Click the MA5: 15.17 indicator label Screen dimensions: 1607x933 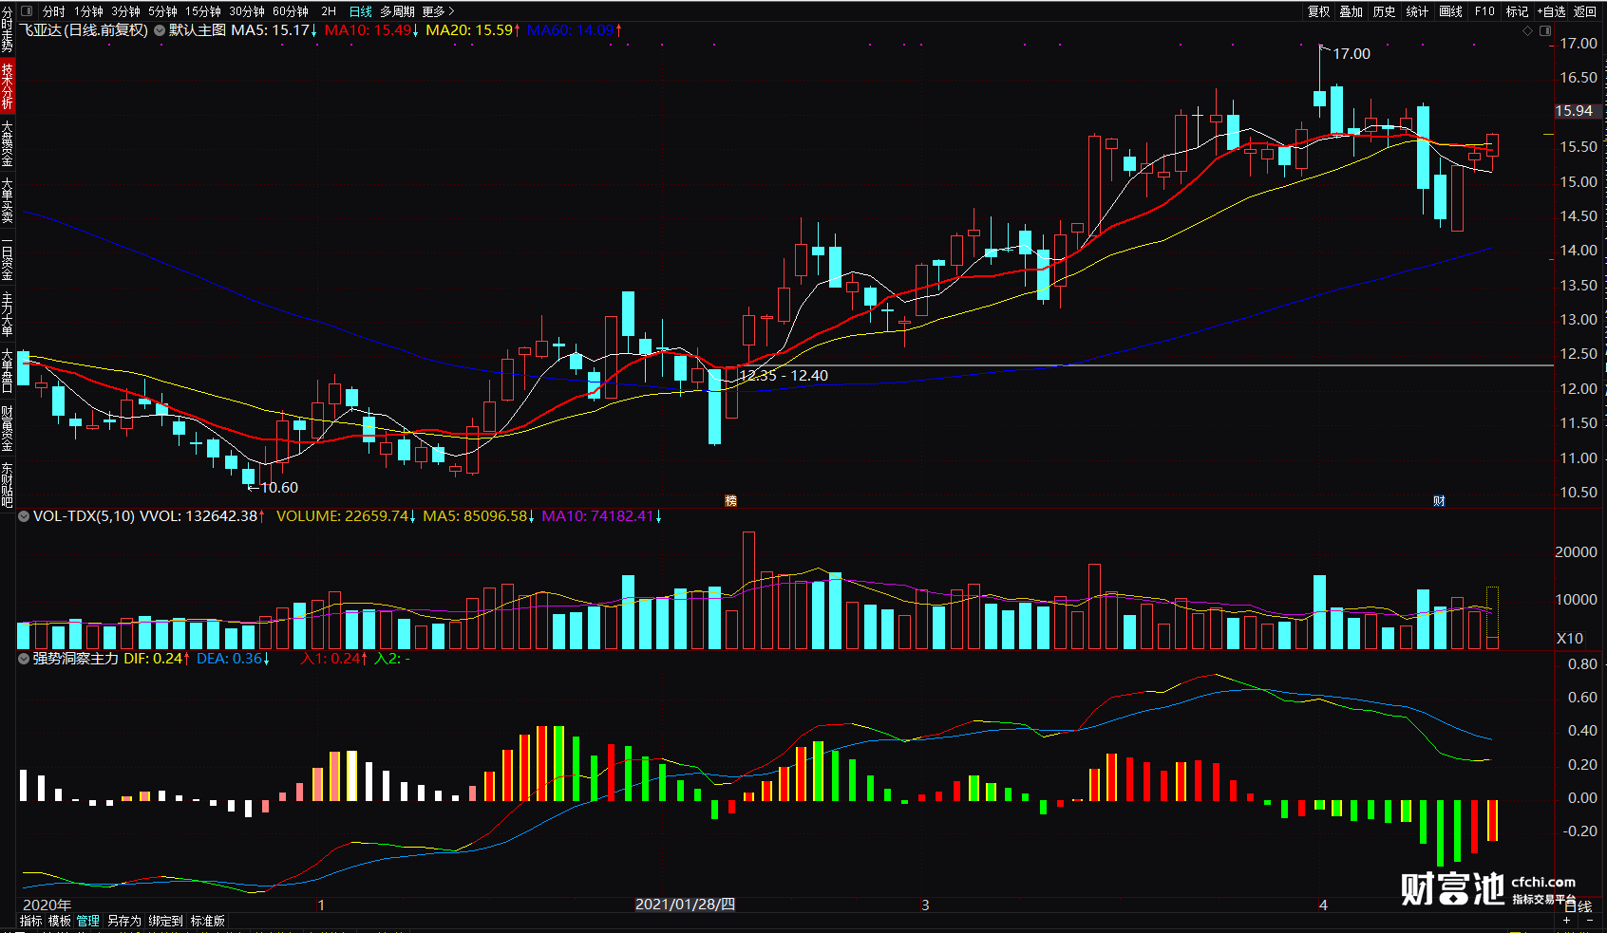point(274,30)
